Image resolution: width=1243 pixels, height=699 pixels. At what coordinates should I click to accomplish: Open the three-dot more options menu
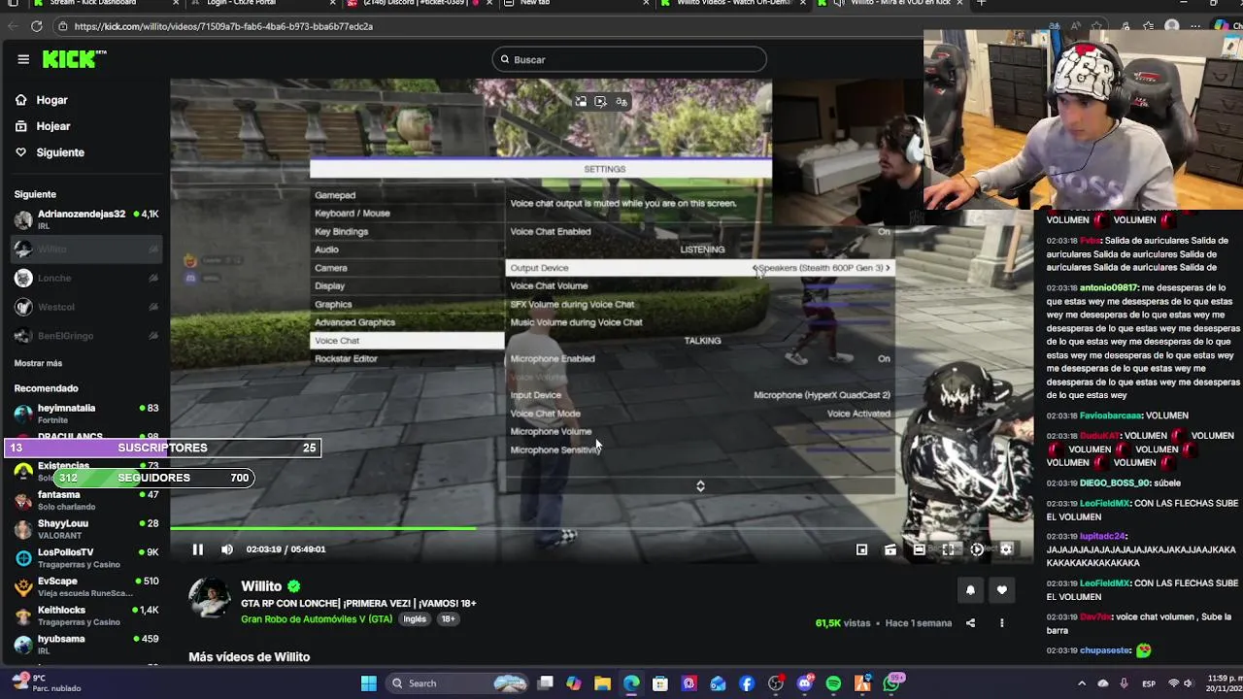[1002, 623]
